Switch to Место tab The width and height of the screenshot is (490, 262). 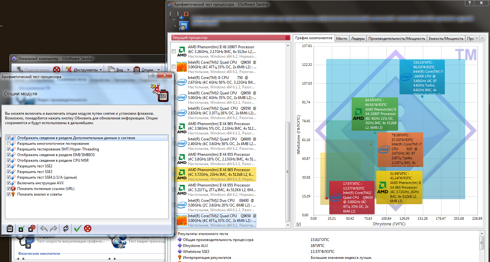[341, 38]
